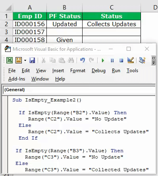Open the Run menu
The height and width of the screenshot is (176, 158).
[x=116, y=71]
